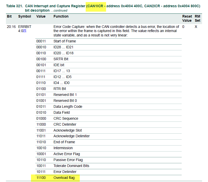Viewport: 208px width, 182px height.
Task: Select the value 01011 cell
Action: point(41,107)
